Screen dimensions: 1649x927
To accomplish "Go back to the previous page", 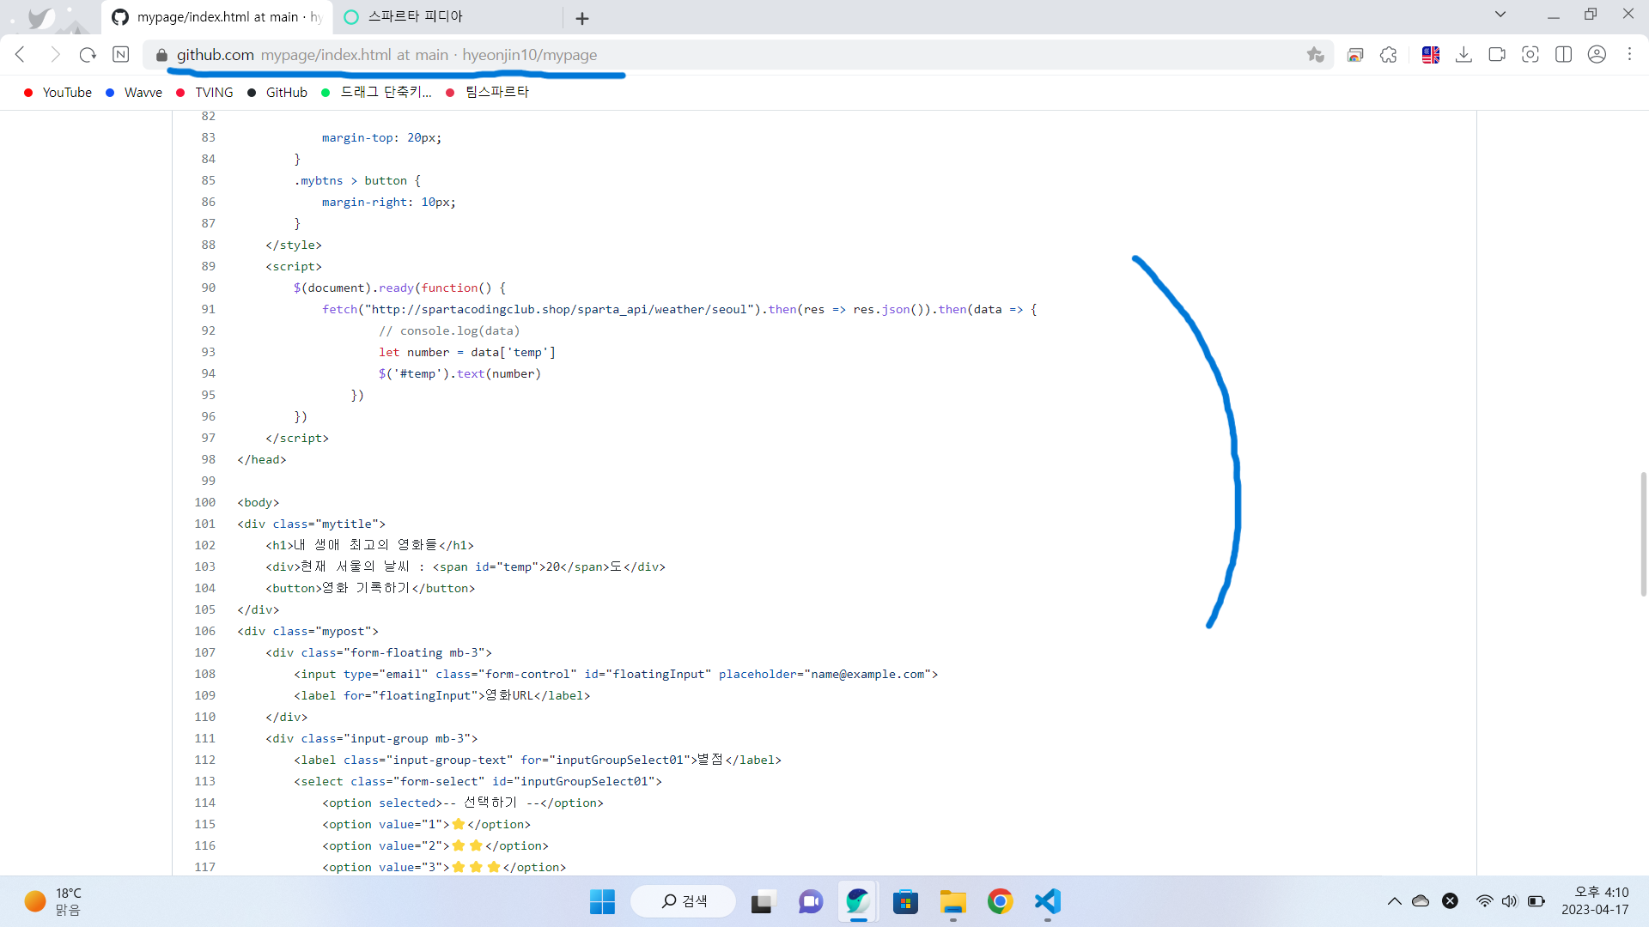I will [21, 55].
